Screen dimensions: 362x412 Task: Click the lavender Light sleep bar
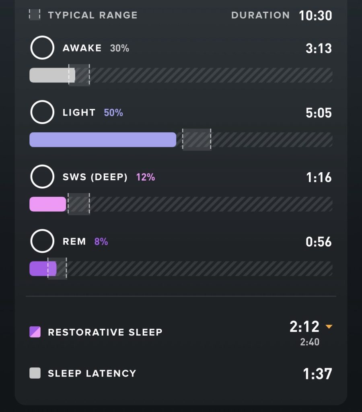pyautogui.click(x=103, y=140)
